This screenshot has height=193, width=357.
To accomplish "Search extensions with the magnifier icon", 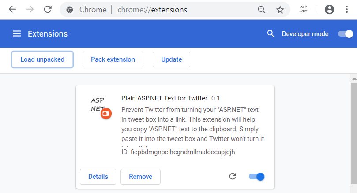I will (271, 33).
